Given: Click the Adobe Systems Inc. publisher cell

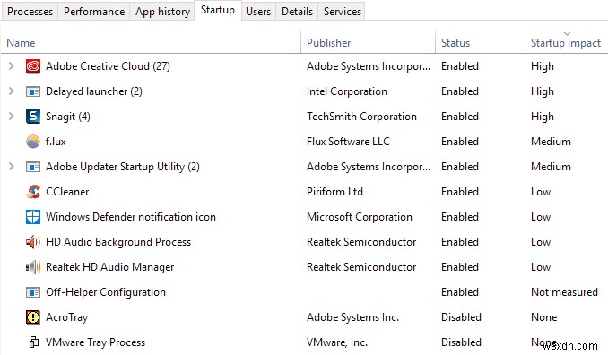Looking at the screenshot, I should [x=352, y=317].
